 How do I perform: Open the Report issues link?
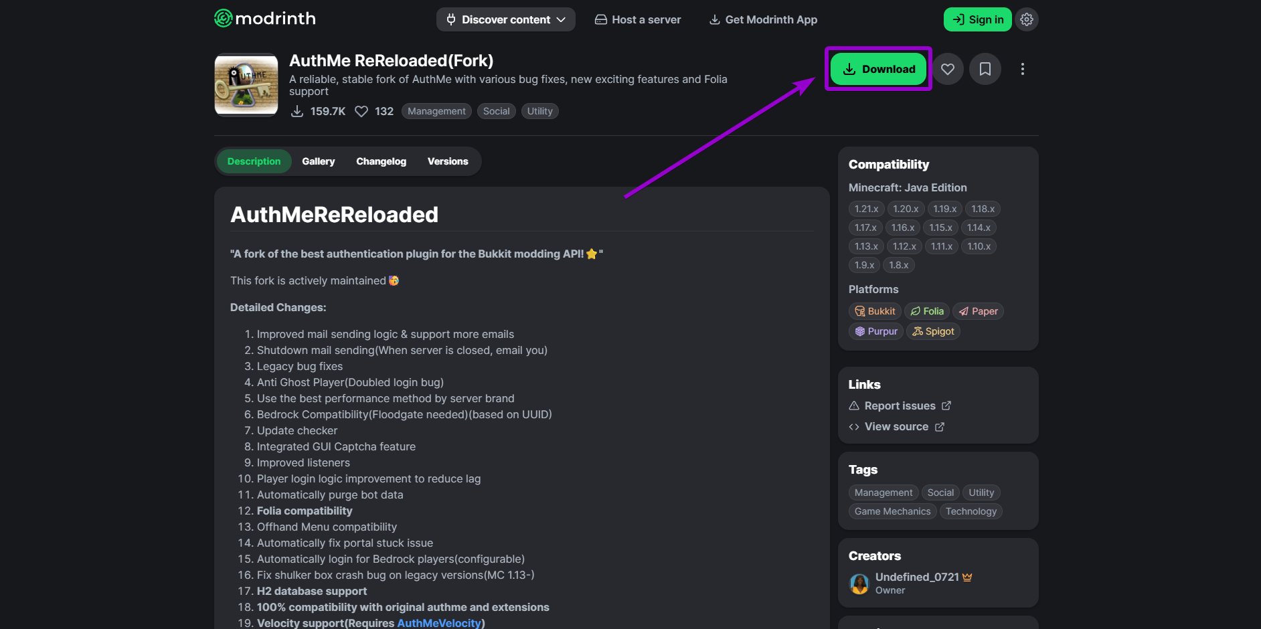click(x=900, y=406)
